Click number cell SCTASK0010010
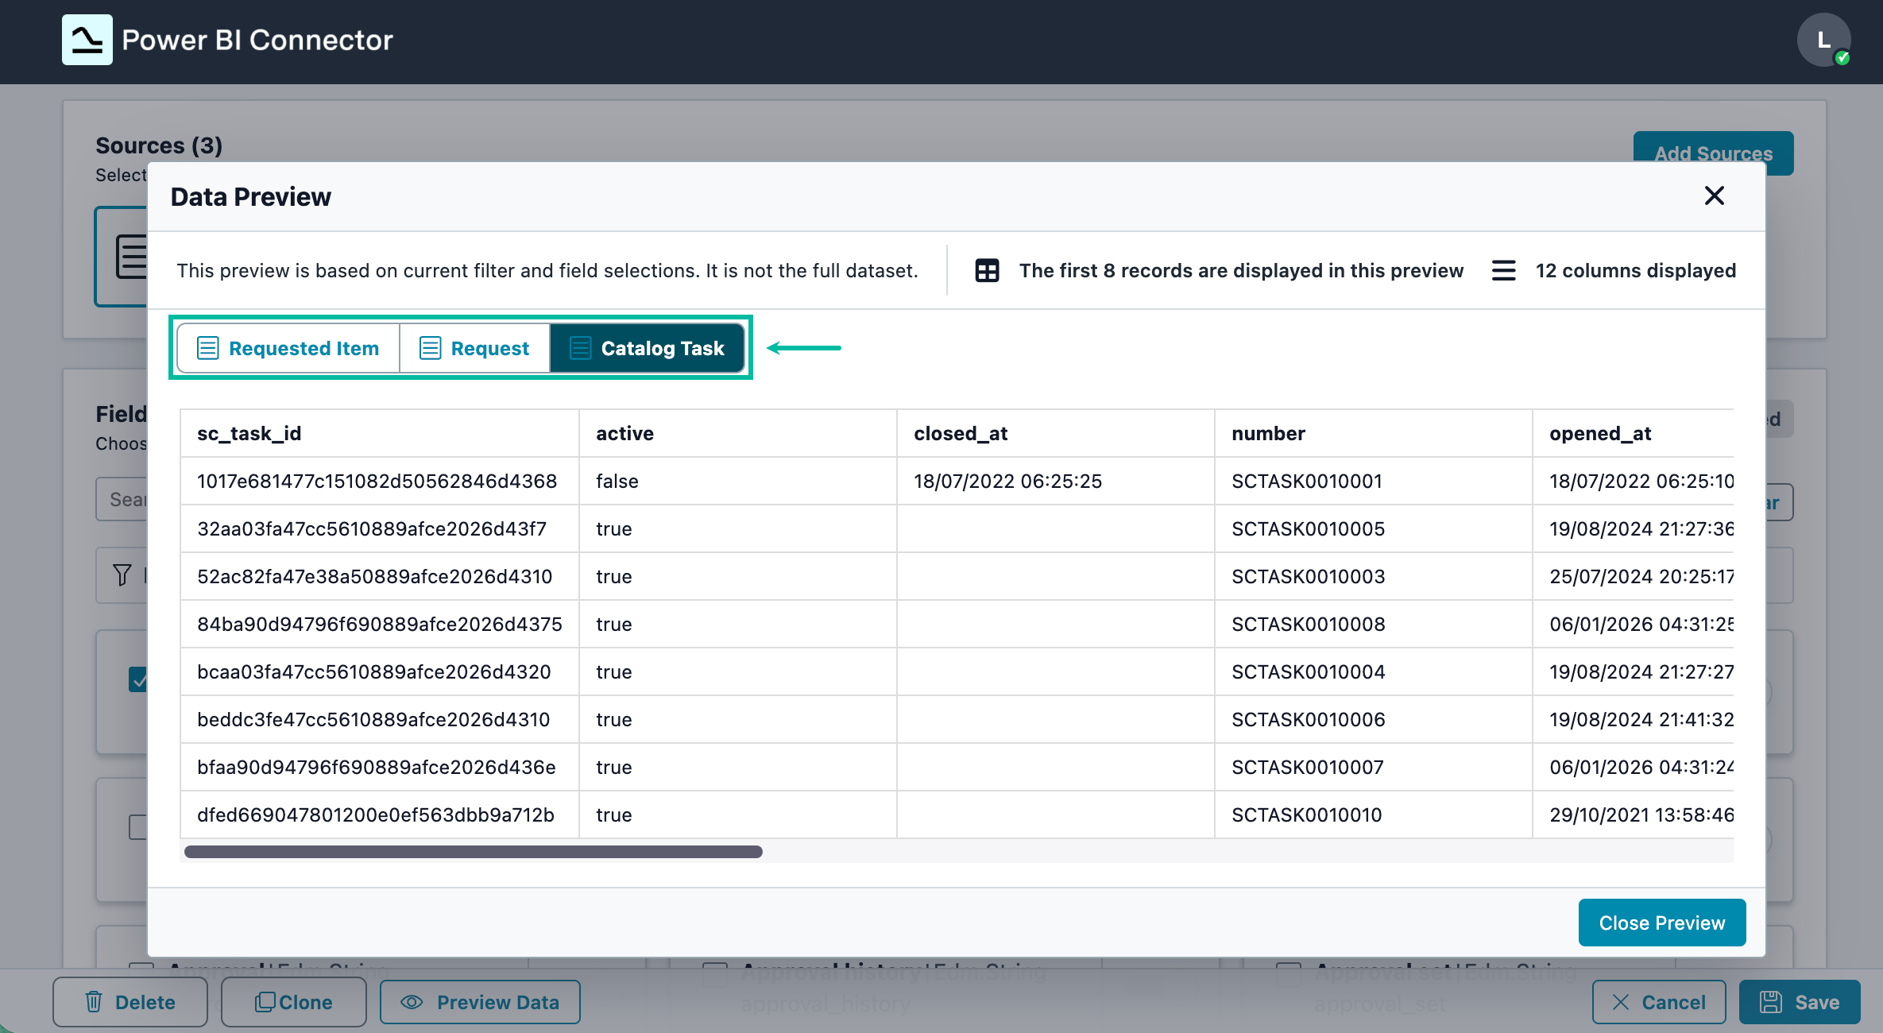 1373,814
